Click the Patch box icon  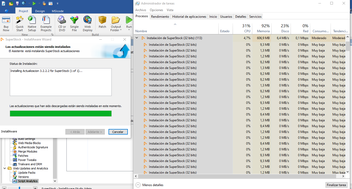click(x=102, y=20)
